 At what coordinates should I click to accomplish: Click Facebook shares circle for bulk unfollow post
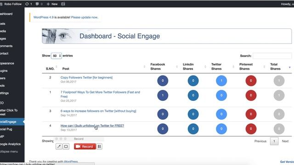(163, 129)
